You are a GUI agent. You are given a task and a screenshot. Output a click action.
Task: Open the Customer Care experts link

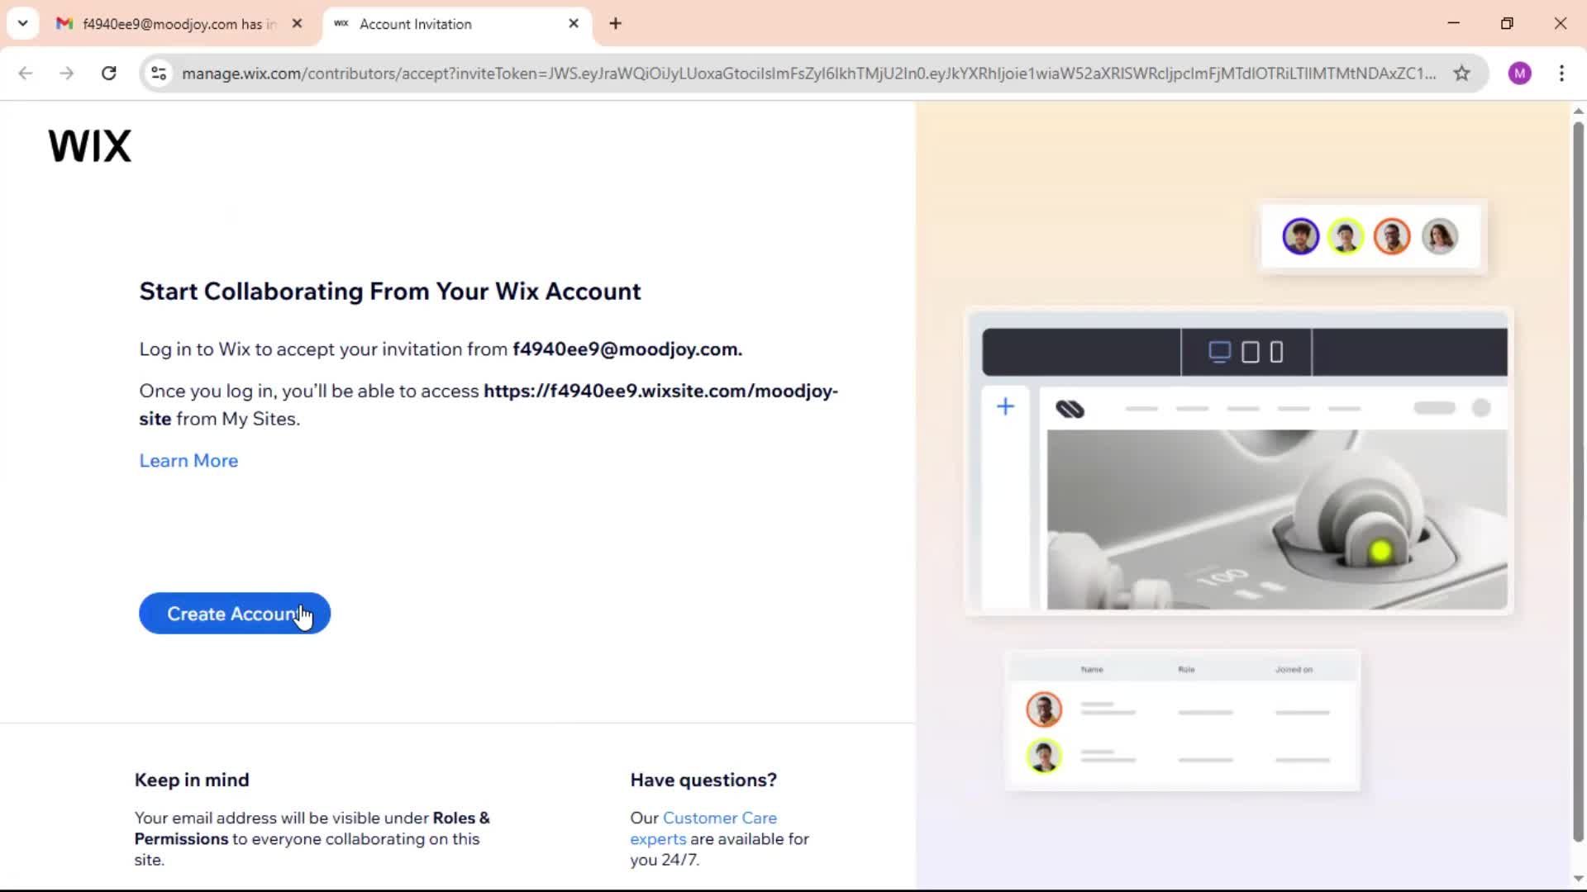[x=703, y=828]
